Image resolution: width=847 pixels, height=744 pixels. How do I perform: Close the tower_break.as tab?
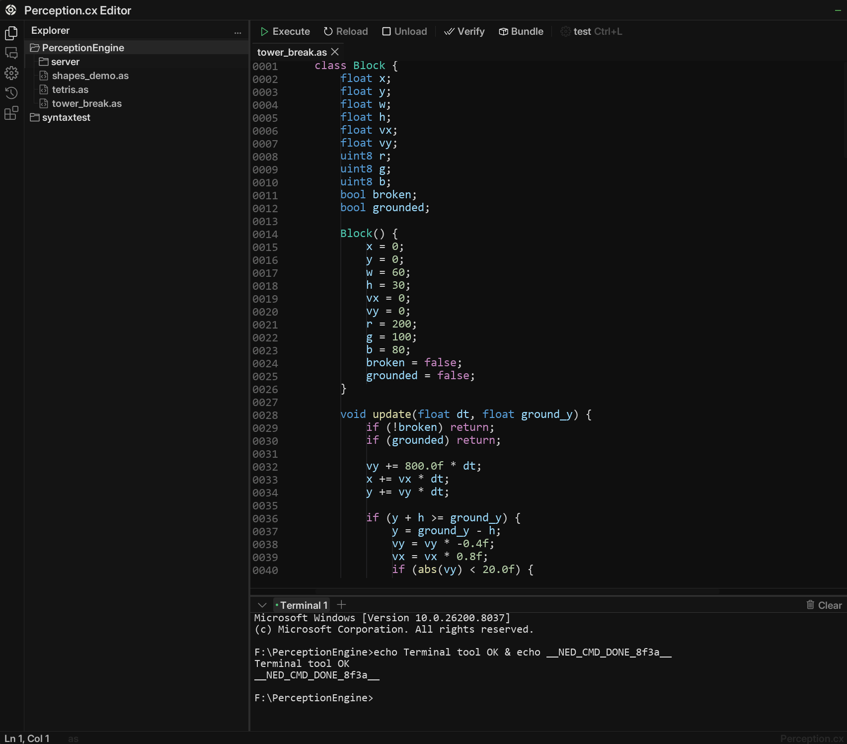pos(335,52)
